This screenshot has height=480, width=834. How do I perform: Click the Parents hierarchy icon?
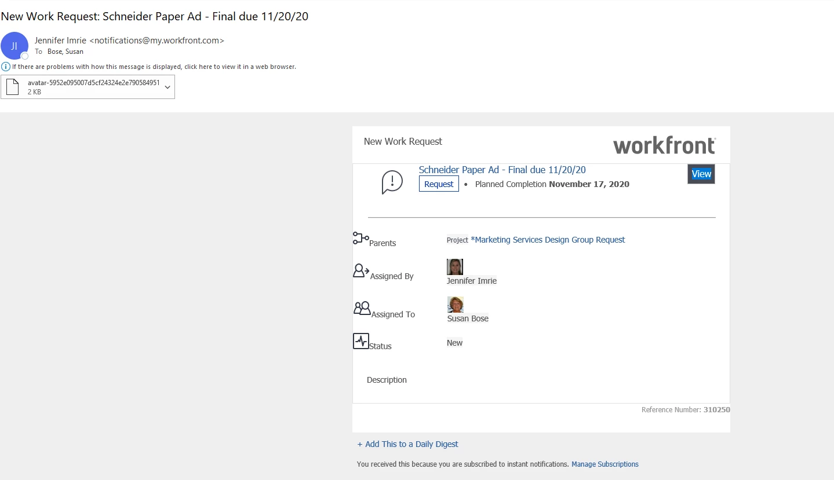360,238
